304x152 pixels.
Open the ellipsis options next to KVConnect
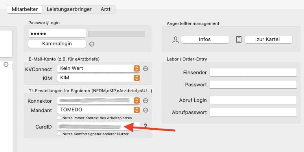click(146, 69)
